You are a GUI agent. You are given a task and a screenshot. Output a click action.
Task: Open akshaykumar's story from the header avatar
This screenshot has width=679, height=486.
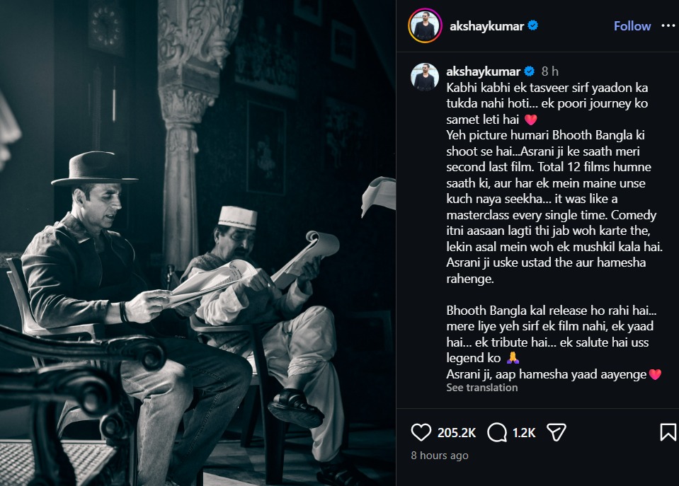tap(425, 25)
